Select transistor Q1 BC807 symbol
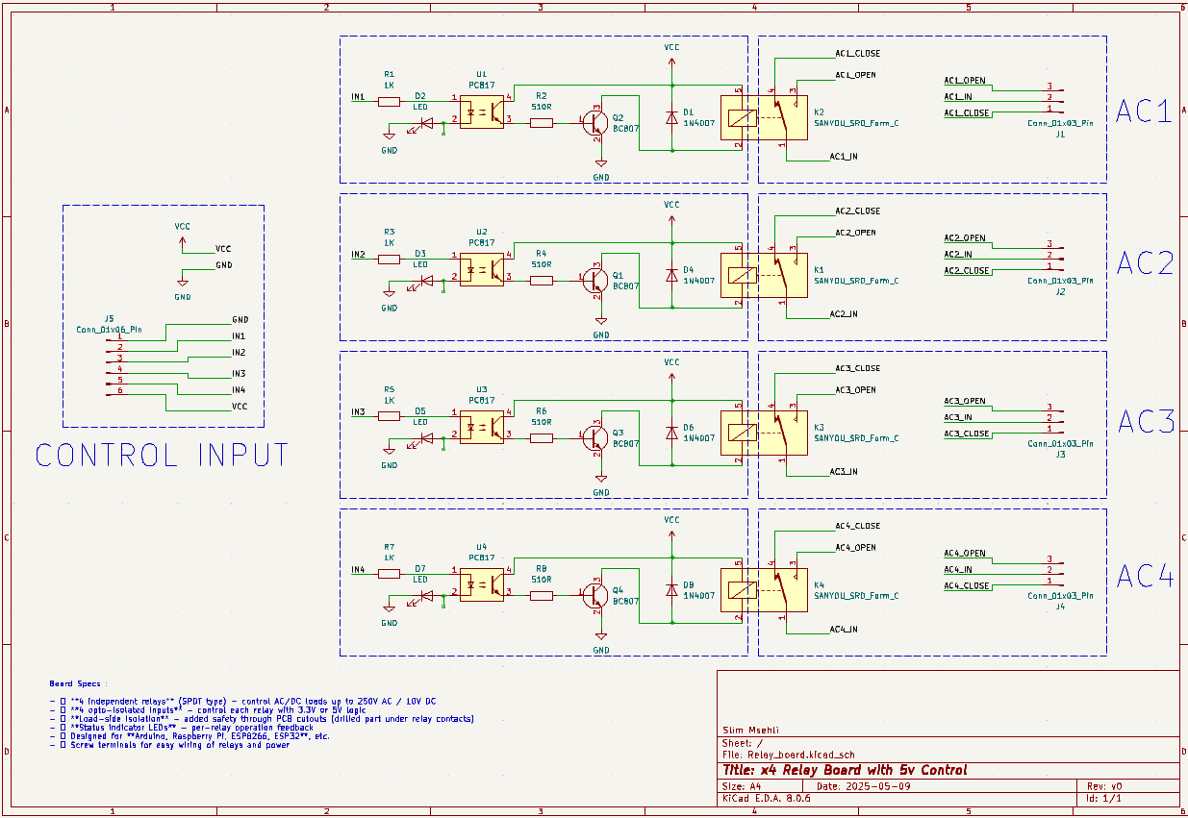The image size is (1188, 818). pos(594,280)
